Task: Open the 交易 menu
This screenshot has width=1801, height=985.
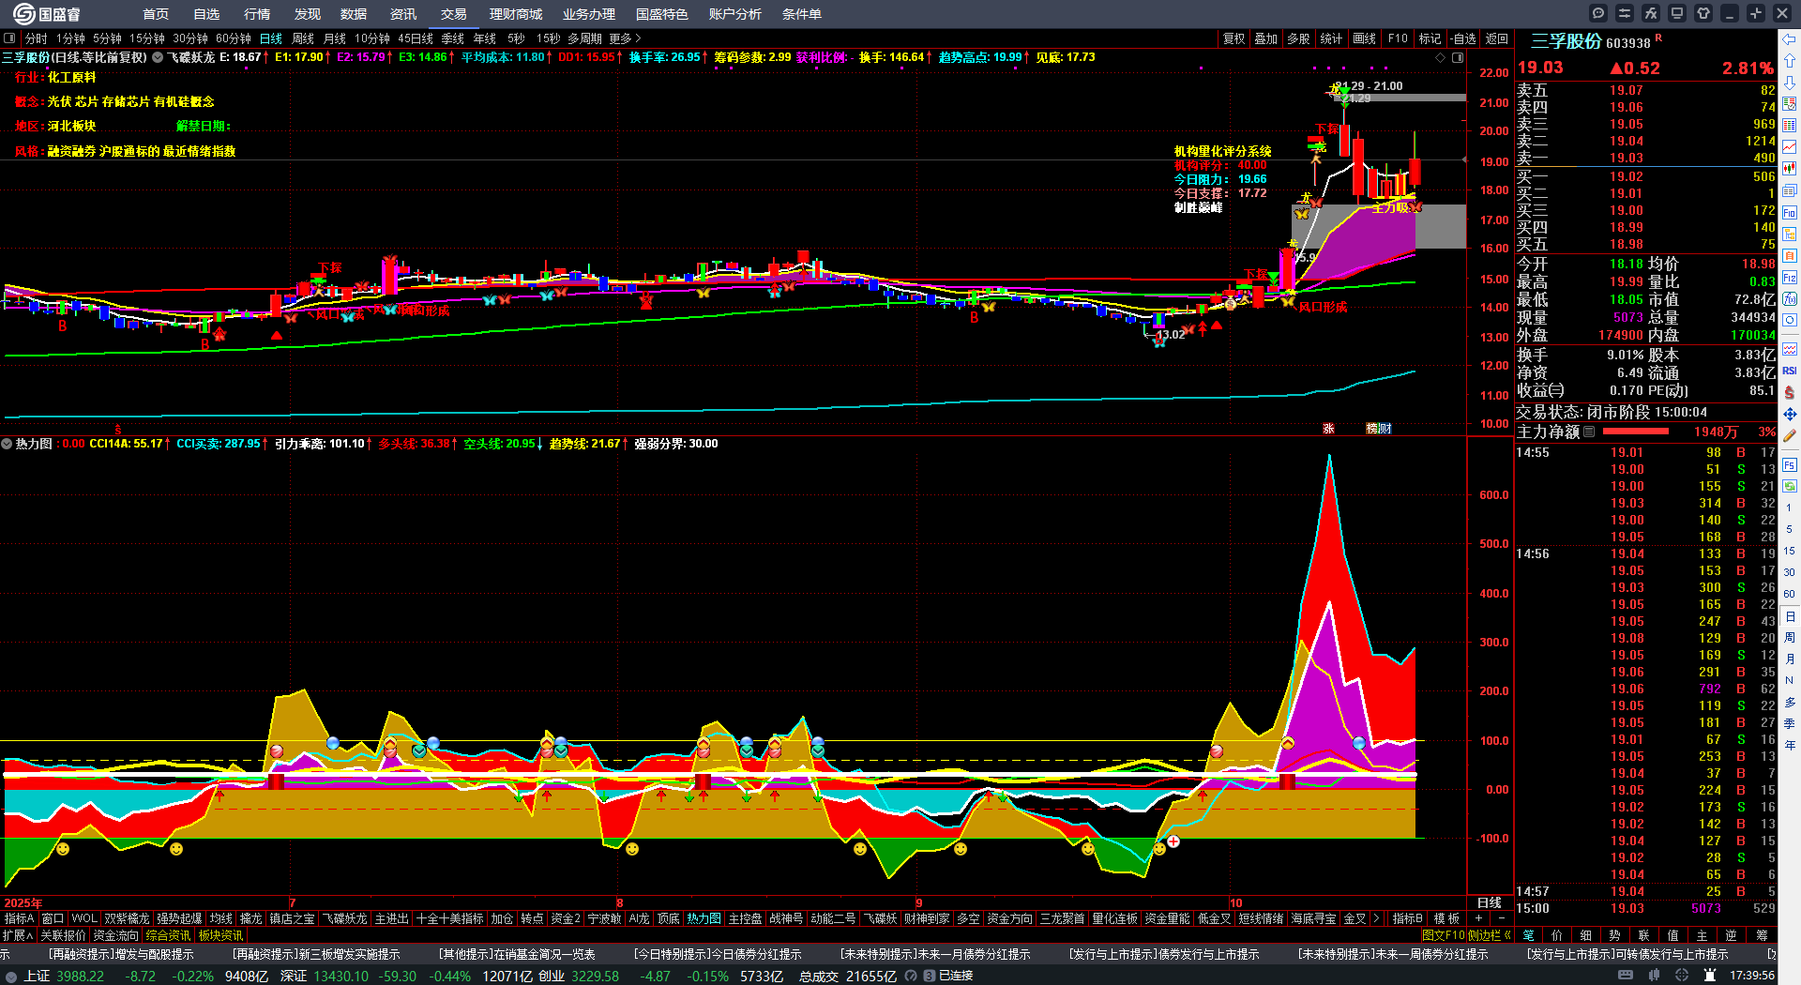Action: [453, 14]
